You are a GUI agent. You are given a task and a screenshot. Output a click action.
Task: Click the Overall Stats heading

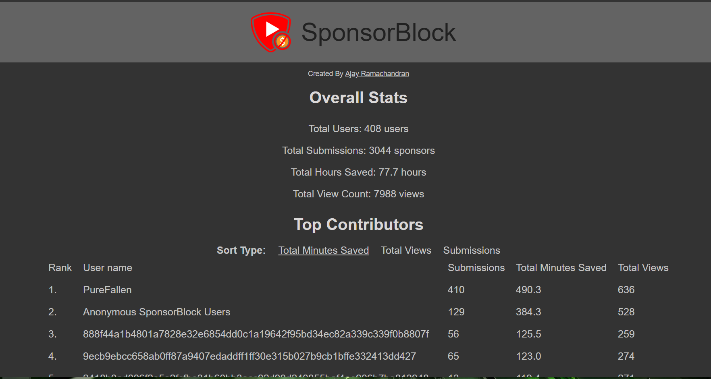[358, 97]
